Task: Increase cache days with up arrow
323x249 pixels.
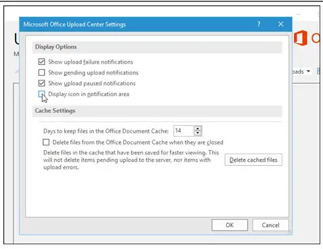Action: [198, 129]
